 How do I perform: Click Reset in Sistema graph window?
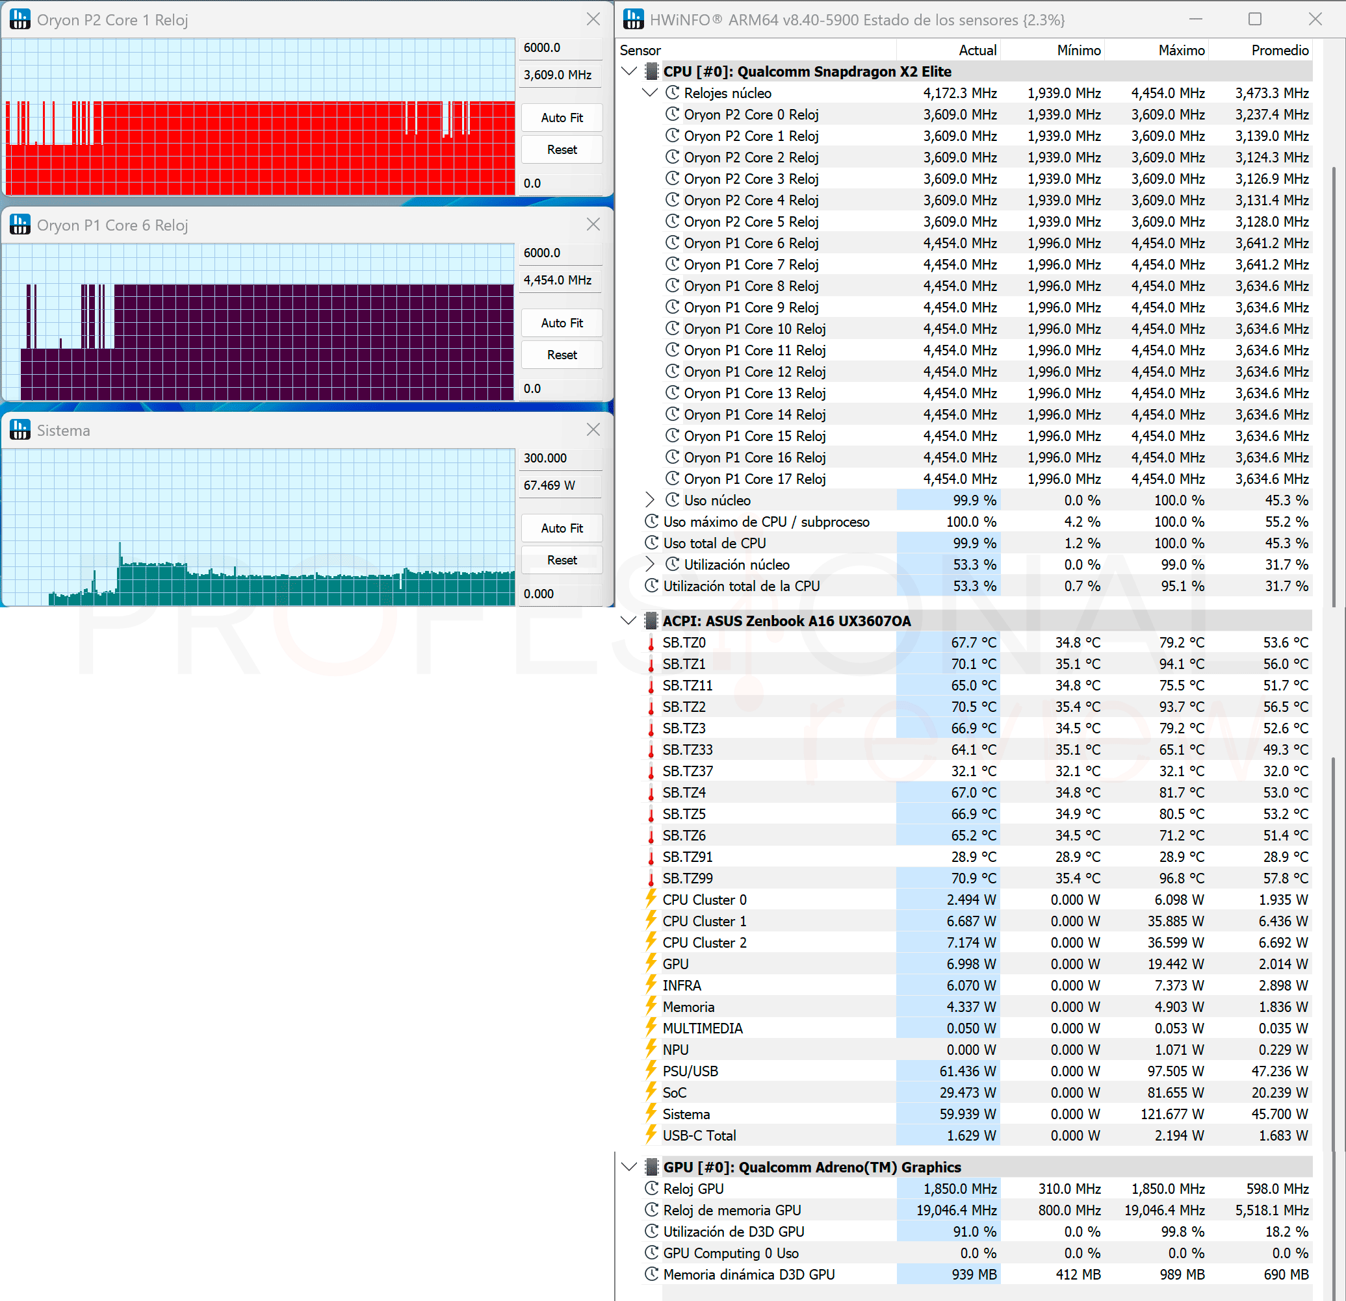[x=562, y=560]
